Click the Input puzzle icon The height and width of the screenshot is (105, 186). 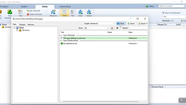point(81,12)
